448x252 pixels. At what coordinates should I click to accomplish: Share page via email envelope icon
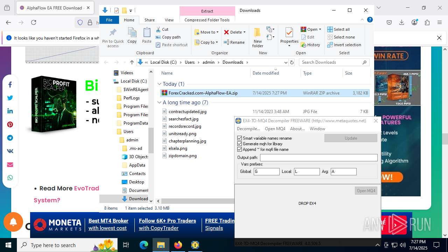pyautogui.click(x=10, y=164)
